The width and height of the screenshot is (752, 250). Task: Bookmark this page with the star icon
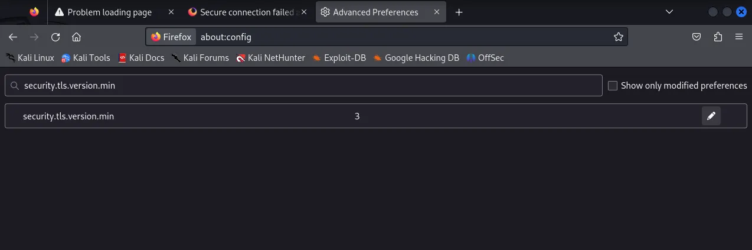click(618, 37)
